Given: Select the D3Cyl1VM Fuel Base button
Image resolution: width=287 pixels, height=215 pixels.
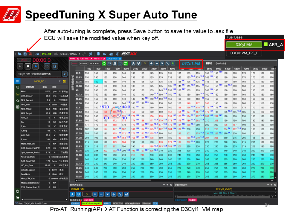Looking at the screenshot, I should click(x=244, y=44).
